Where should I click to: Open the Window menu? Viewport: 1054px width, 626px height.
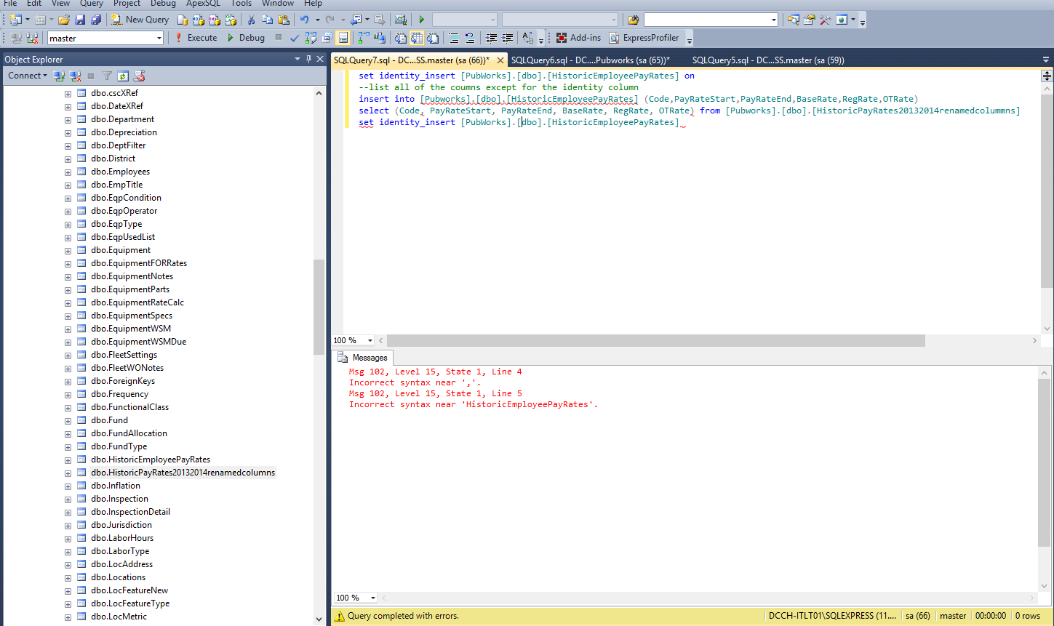pyautogui.click(x=278, y=4)
